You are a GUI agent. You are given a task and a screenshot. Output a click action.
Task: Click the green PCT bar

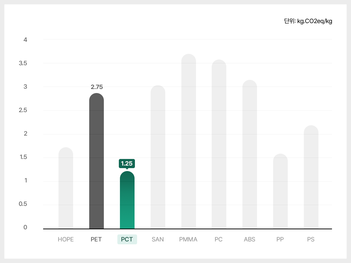pos(127,201)
